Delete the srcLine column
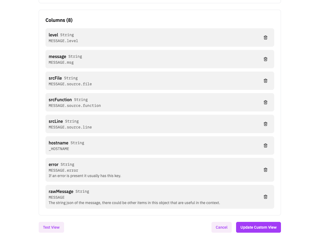Viewport: 318px width, 237px height. pos(266,124)
